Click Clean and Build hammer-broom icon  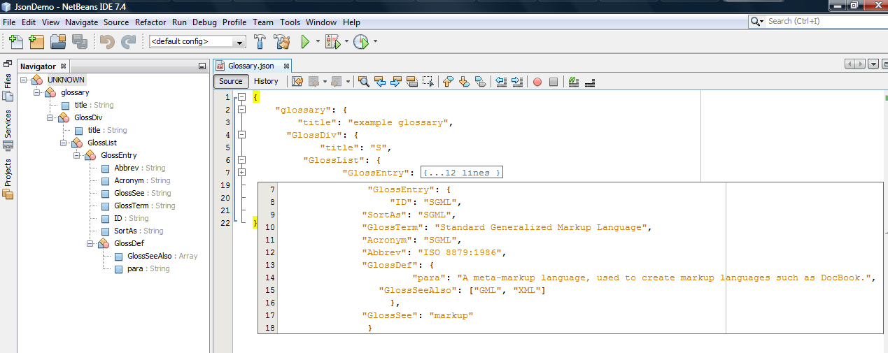click(282, 42)
